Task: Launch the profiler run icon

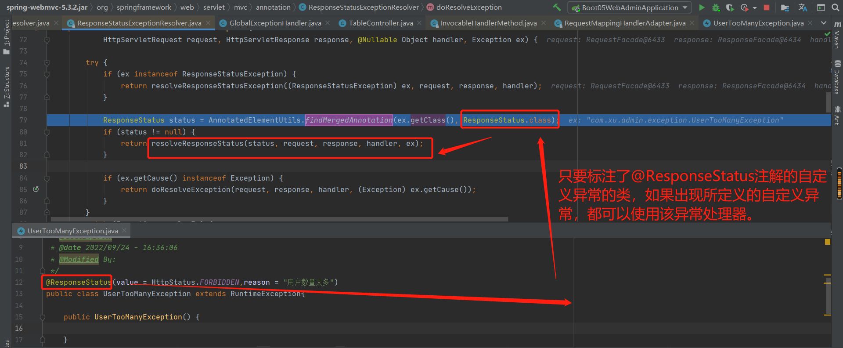Action: [x=744, y=7]
